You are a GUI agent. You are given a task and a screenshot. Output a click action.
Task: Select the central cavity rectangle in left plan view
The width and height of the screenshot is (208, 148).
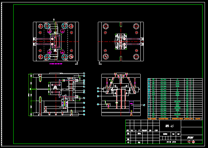coord(56,42)
